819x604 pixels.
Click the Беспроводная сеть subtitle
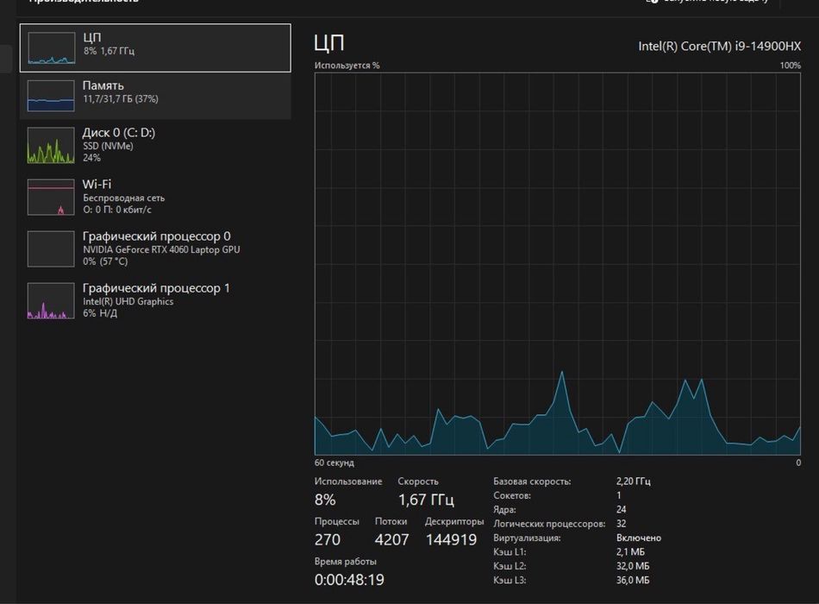(x=124, y=198)
